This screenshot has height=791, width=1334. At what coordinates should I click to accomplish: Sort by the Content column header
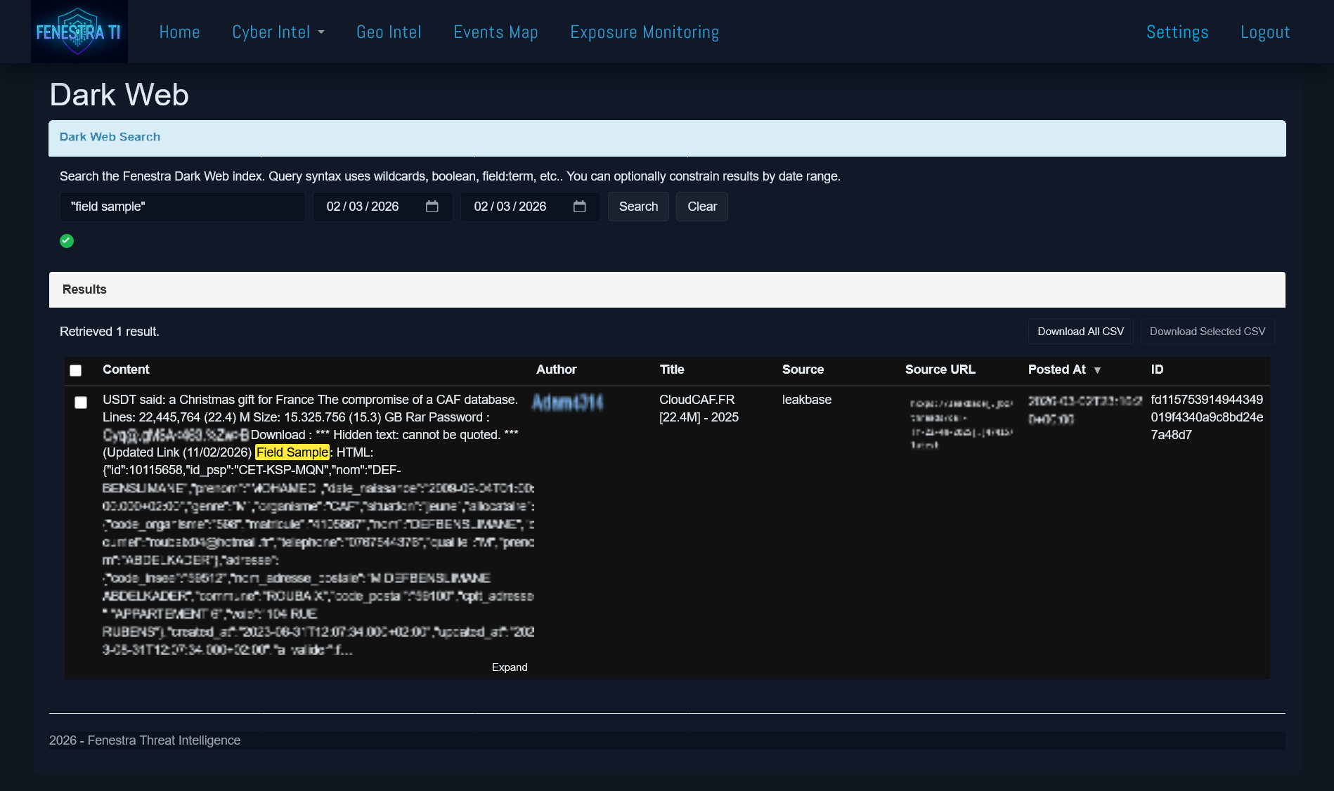126,370
